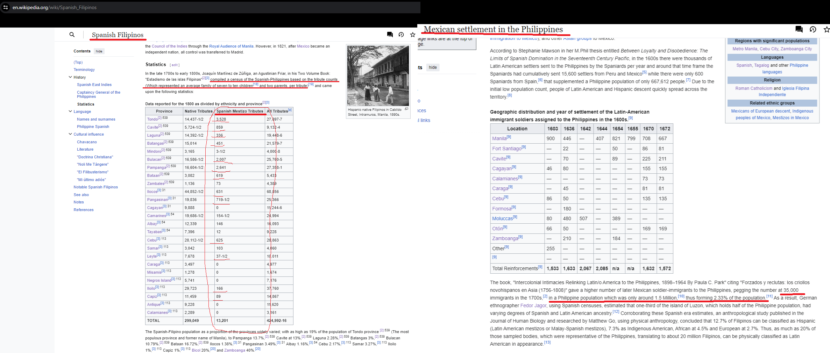Click watchlist star on Mexican settlement page
The height and width of the screenshot is (353, 830).
(827, 29)
